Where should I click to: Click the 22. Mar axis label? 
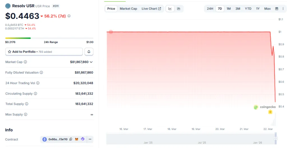[x=268, y=129]
